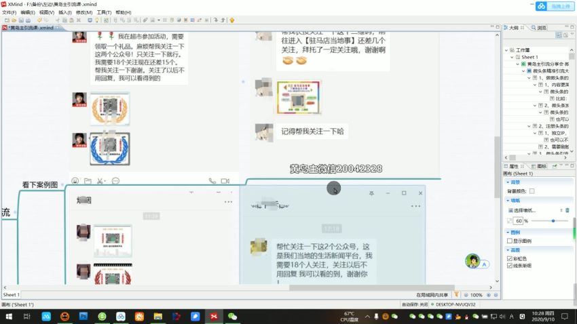
Task: Select the 比如: outline item
Action: (x=561, y=98)
